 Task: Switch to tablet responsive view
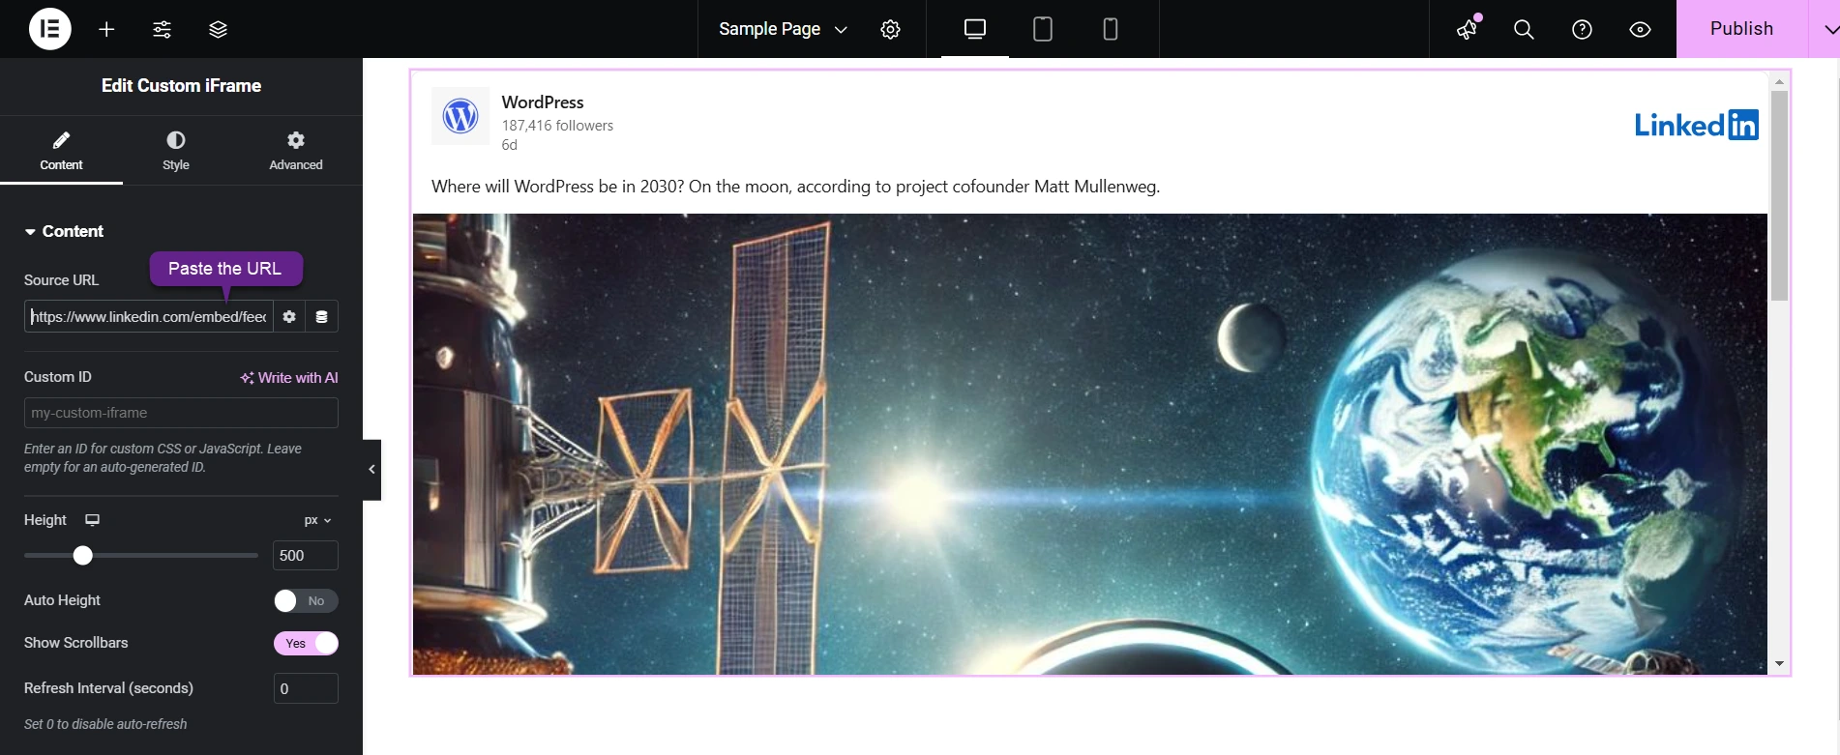click(1042, 29)
